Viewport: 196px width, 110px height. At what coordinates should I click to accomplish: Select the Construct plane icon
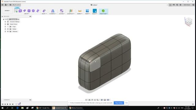[71, 11]
